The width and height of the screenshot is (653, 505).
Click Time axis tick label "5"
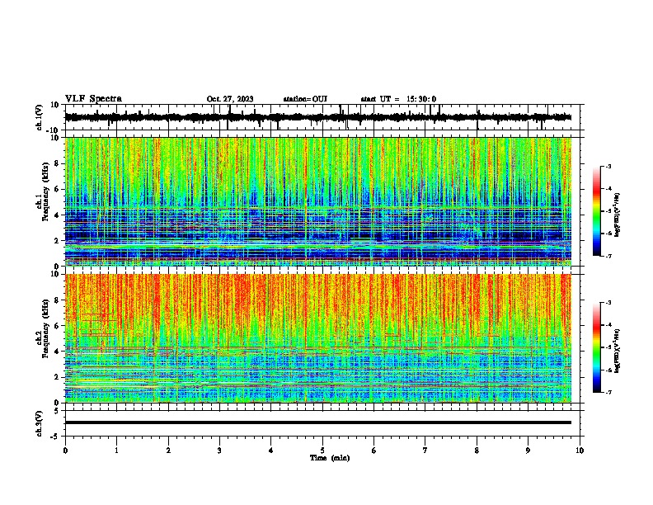click(322, 451)
